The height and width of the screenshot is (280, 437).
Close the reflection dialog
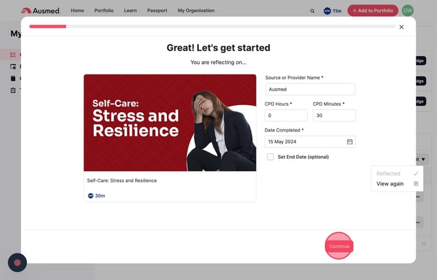pyautogui.click(x=401, y=27)
